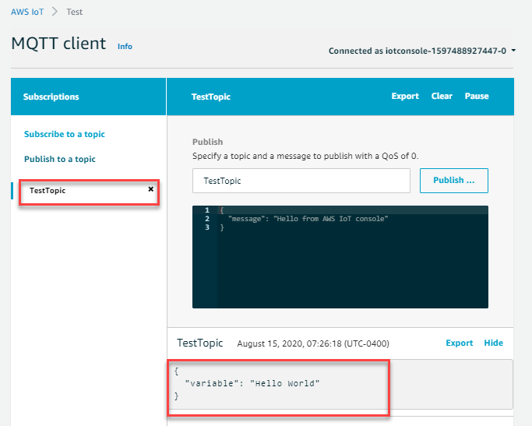
Task: Clear the TestTopic messages
Action: (442, 97)
